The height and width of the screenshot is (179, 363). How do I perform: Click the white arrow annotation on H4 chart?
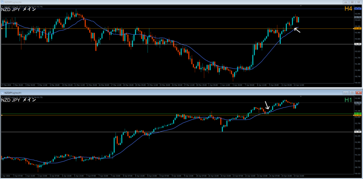[x=297, y=30]
